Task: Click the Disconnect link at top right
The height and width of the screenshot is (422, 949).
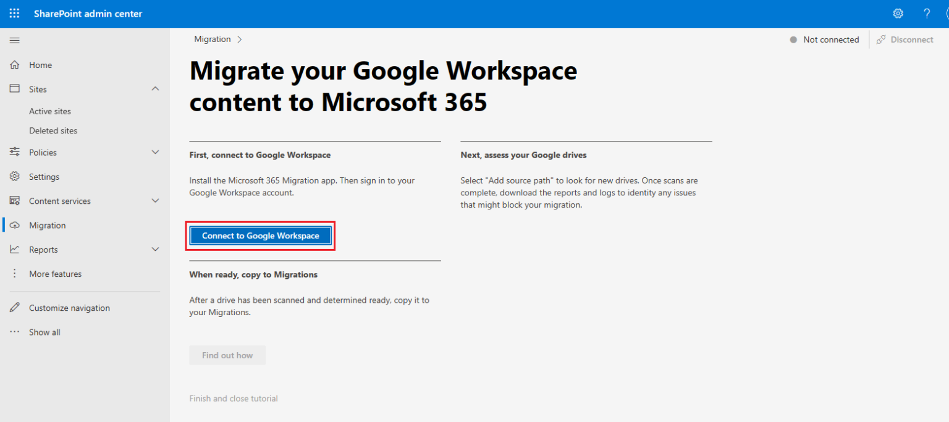Action: (910, 39)
